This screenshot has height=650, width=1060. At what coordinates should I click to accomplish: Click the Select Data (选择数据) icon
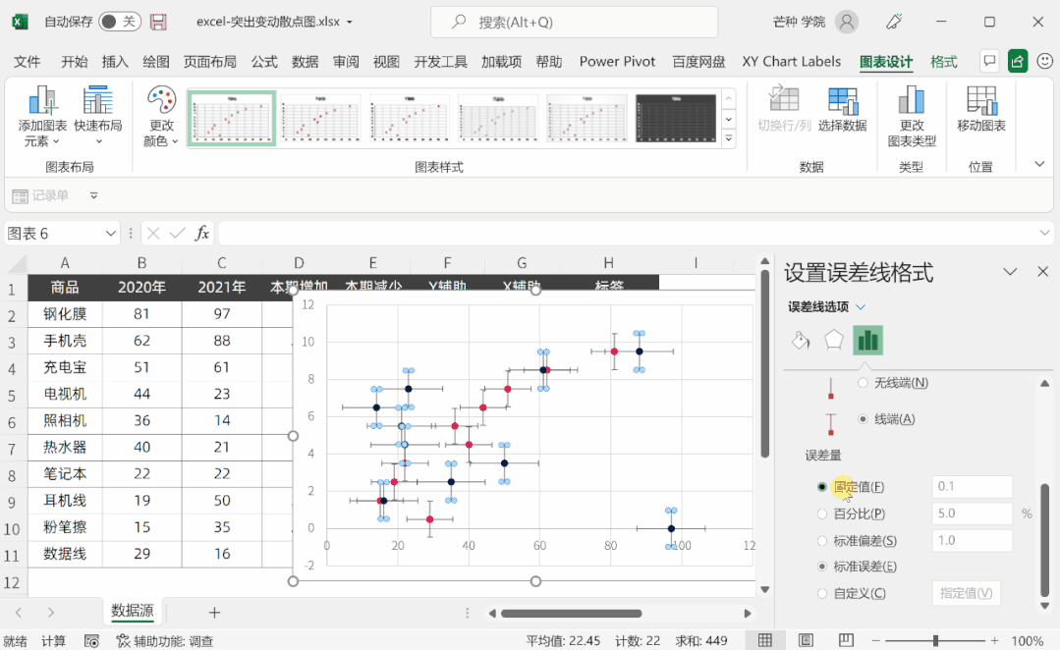click(x=842, y=101)
